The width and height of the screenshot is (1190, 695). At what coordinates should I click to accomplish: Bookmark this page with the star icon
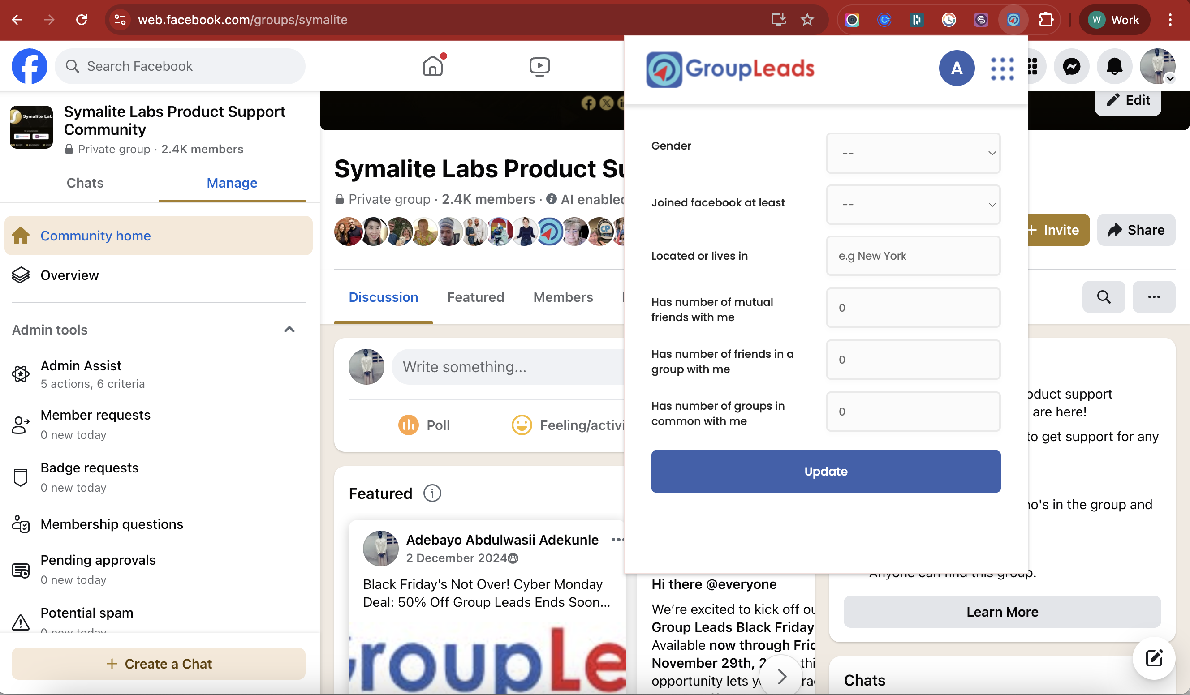[x=807, y=20]
